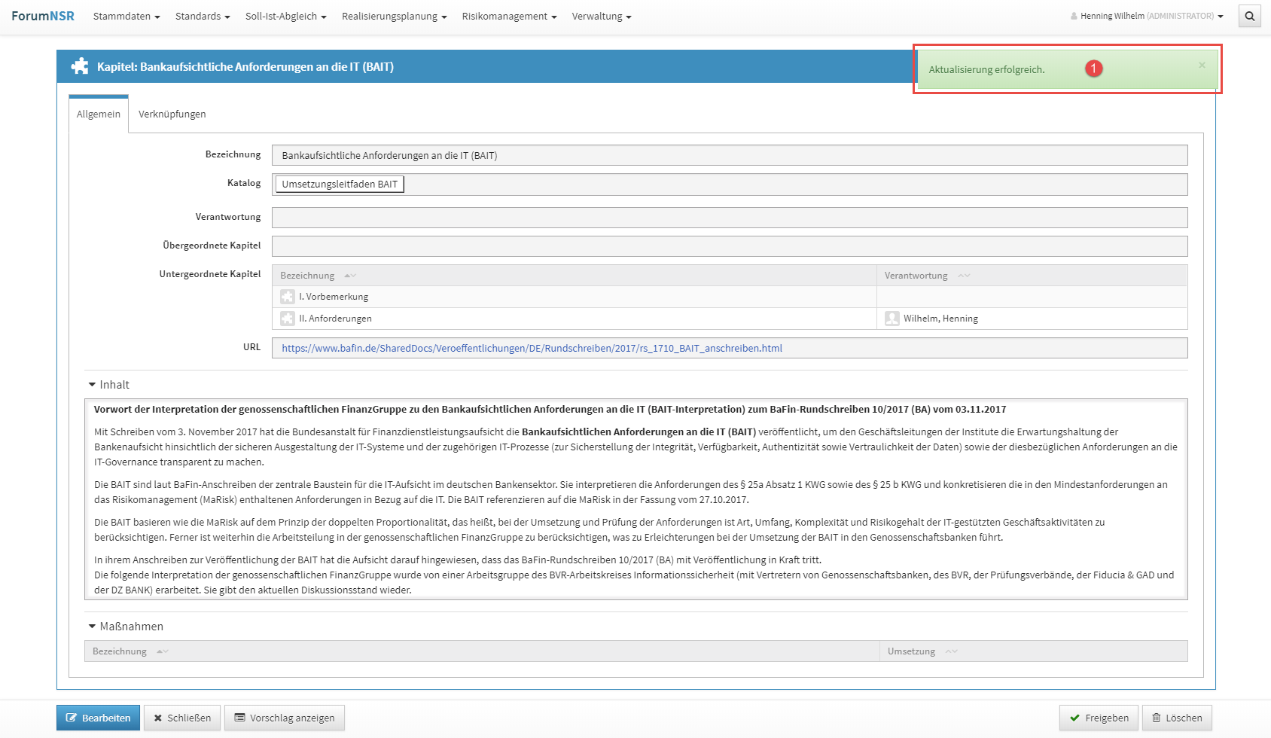Open the Soll-Ist-Abgleich menu
The height and width of the screenshot is (738, 1271).
(x=285, y=16)
